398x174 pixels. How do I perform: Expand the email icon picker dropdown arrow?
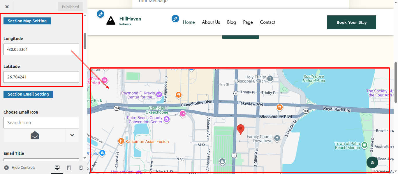click(72, 135)
